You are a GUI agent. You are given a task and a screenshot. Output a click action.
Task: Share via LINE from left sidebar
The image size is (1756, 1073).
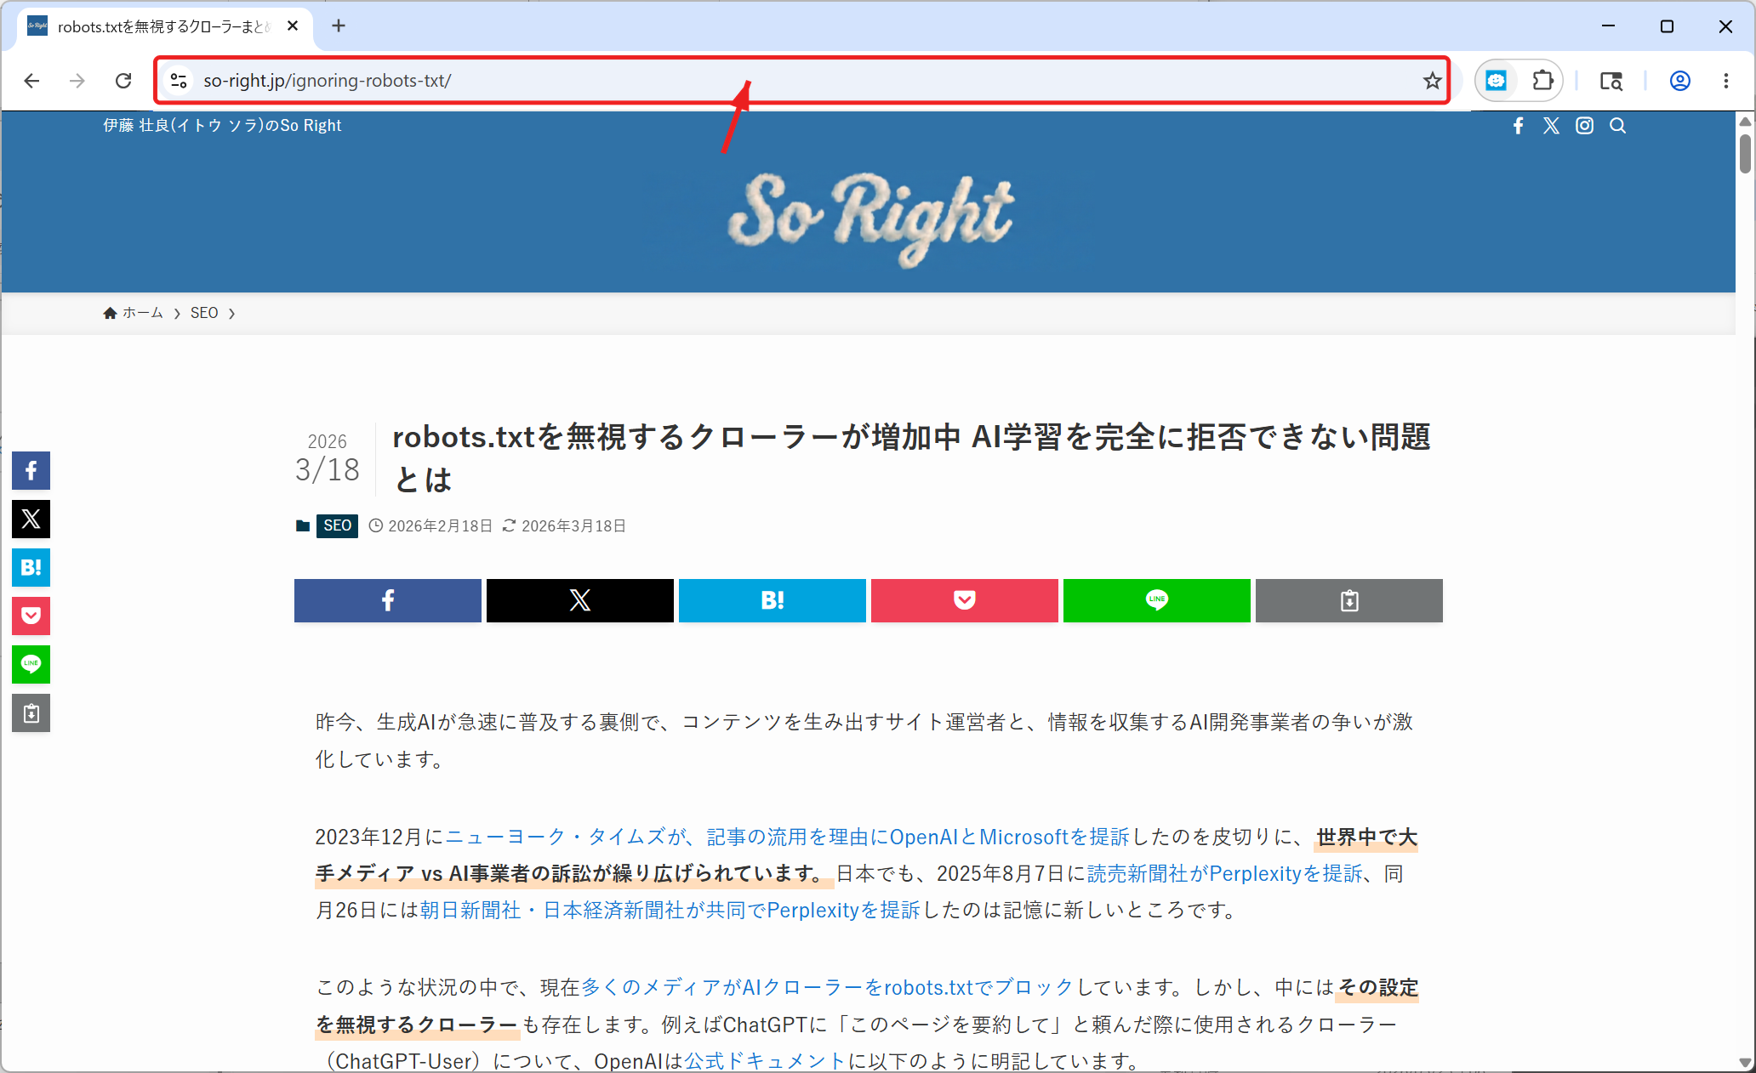click(31, 664)
